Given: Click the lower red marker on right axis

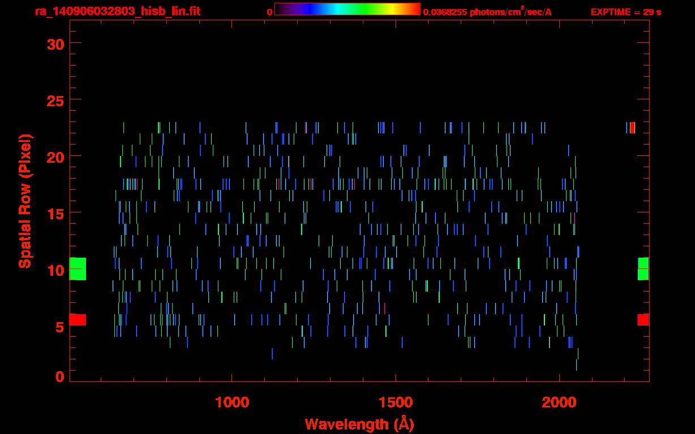Looking at the screenshot, I should 643,320.
